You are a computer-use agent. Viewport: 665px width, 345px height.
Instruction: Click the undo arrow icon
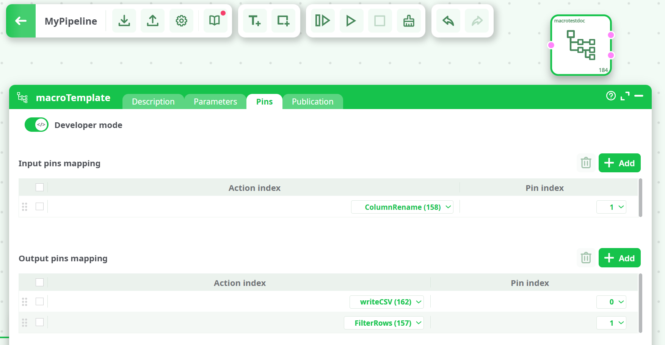(x=448, y=21)
